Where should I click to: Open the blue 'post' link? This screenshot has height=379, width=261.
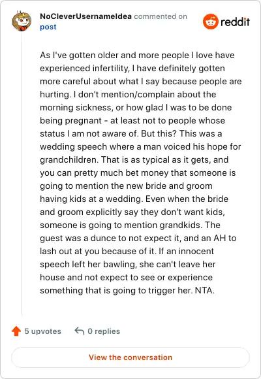coord(48,27)
